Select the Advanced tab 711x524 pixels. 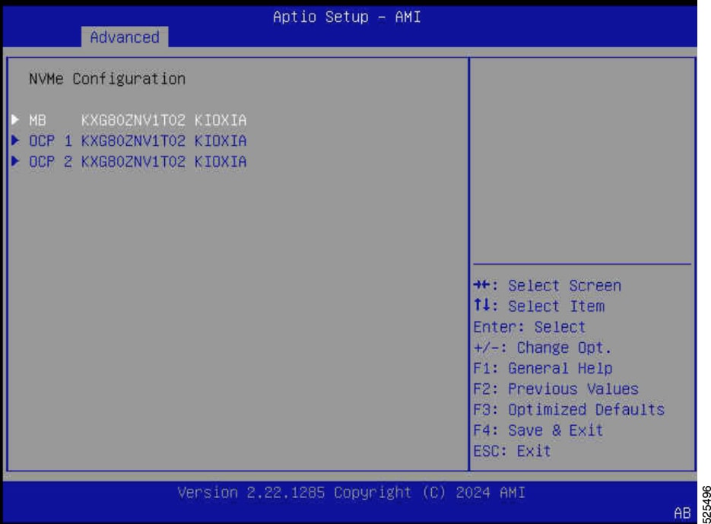tap(125, 37)
